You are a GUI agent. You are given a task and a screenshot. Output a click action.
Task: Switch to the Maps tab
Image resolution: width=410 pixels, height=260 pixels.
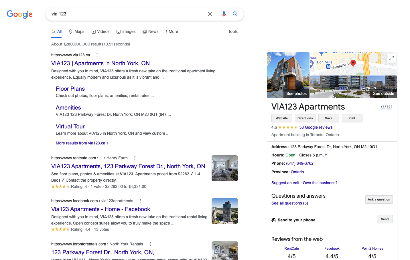pos(76,31)
